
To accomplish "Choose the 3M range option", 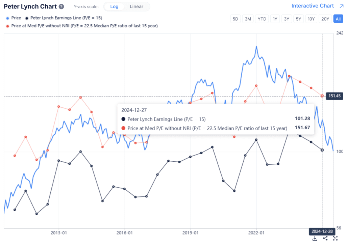I will pyautogui.click(x=248, y=19).
